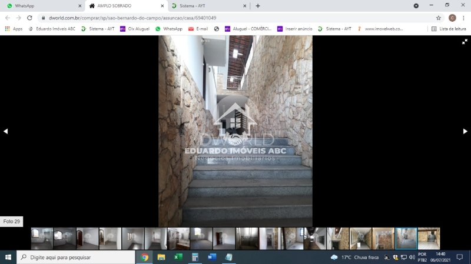Go back to previous page

pos(8,18)
